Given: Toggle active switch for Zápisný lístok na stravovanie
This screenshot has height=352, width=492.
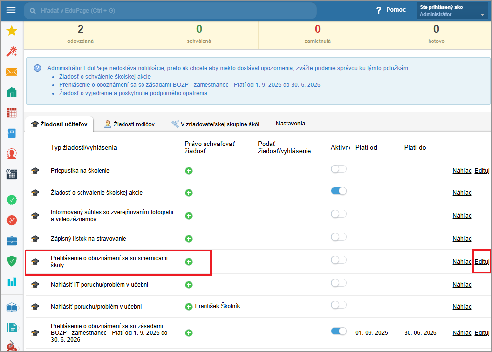Looking at the screenshot, I should [338, 237].
